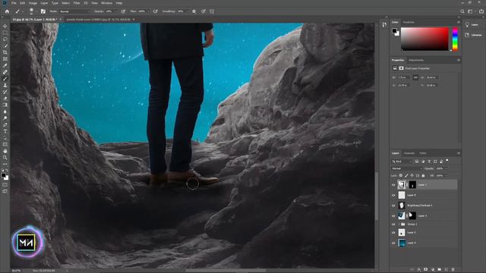Open the search icon at top right

coord(462,11)
